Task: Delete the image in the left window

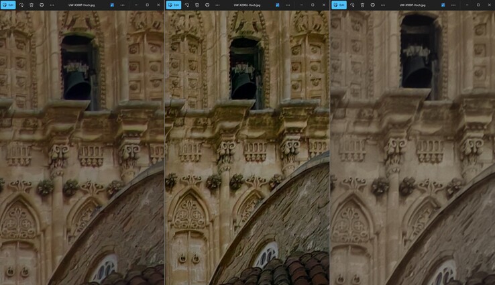Action: (x=32, y=5)
